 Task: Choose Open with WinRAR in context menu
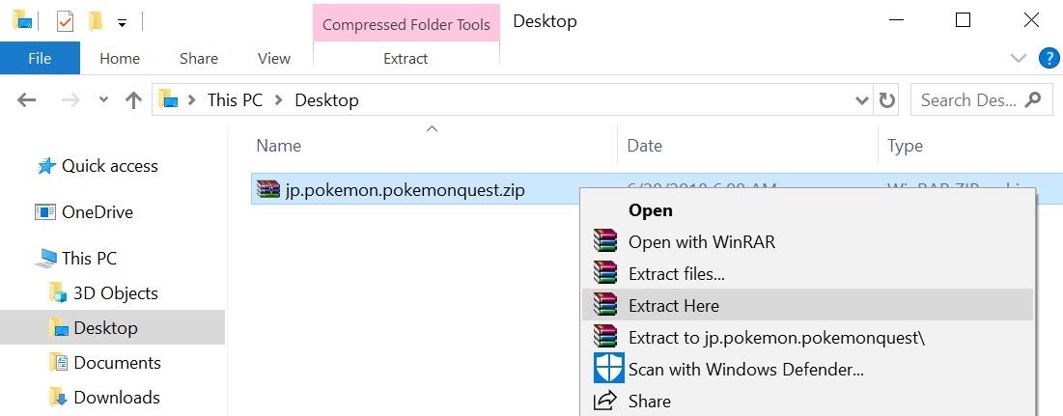pyautogui.click(x=807, y=242)
